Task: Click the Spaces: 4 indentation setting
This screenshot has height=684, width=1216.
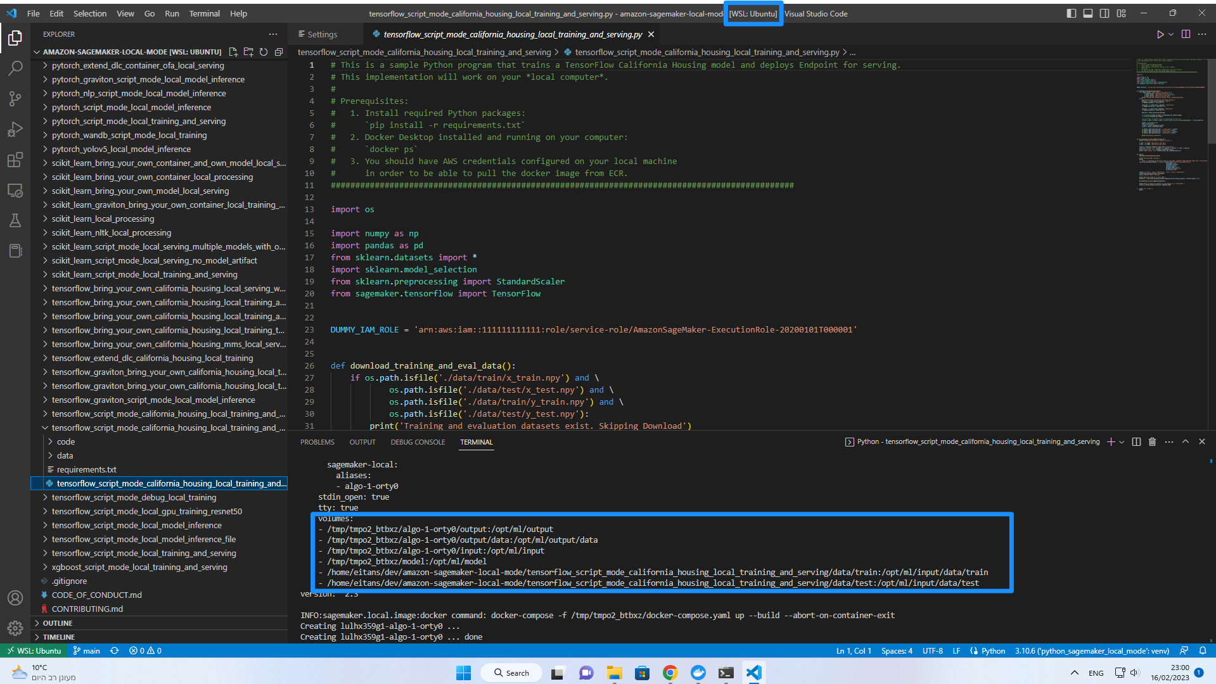Action: (x=897, y=650)
